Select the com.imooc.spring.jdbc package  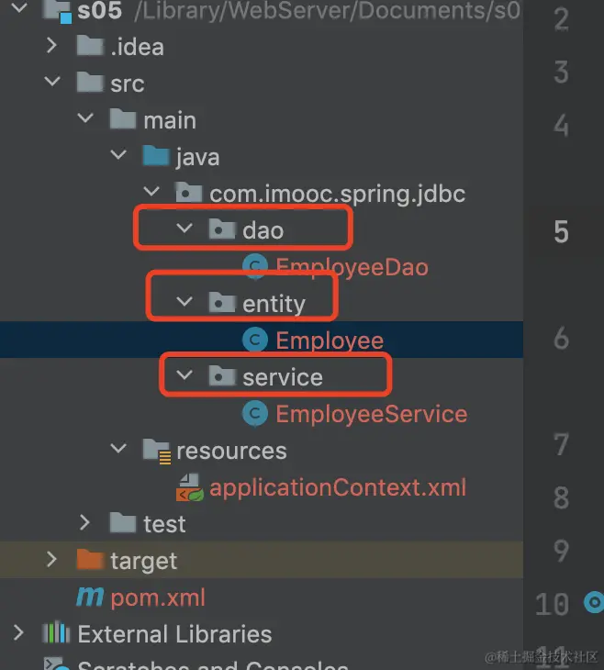[337, 194]
